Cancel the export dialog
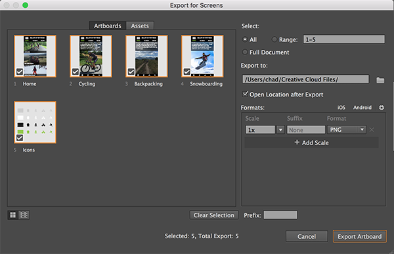Viewport: 394px width, 254px height. pyautogui.click(x=307, y=236)
